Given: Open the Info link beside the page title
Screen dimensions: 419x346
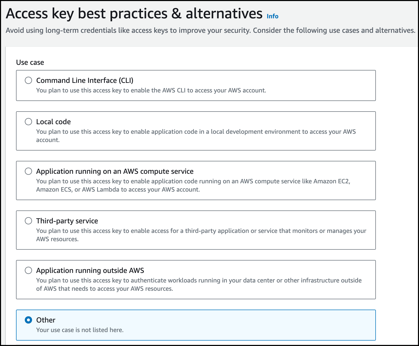Looking at the screenshot, I should coord(272,16).
